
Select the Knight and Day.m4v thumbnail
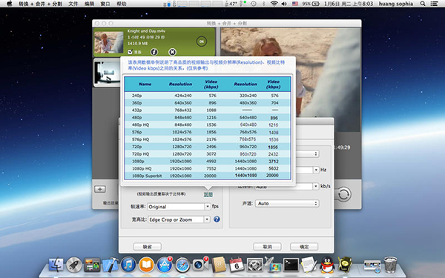tap(109, 42)
